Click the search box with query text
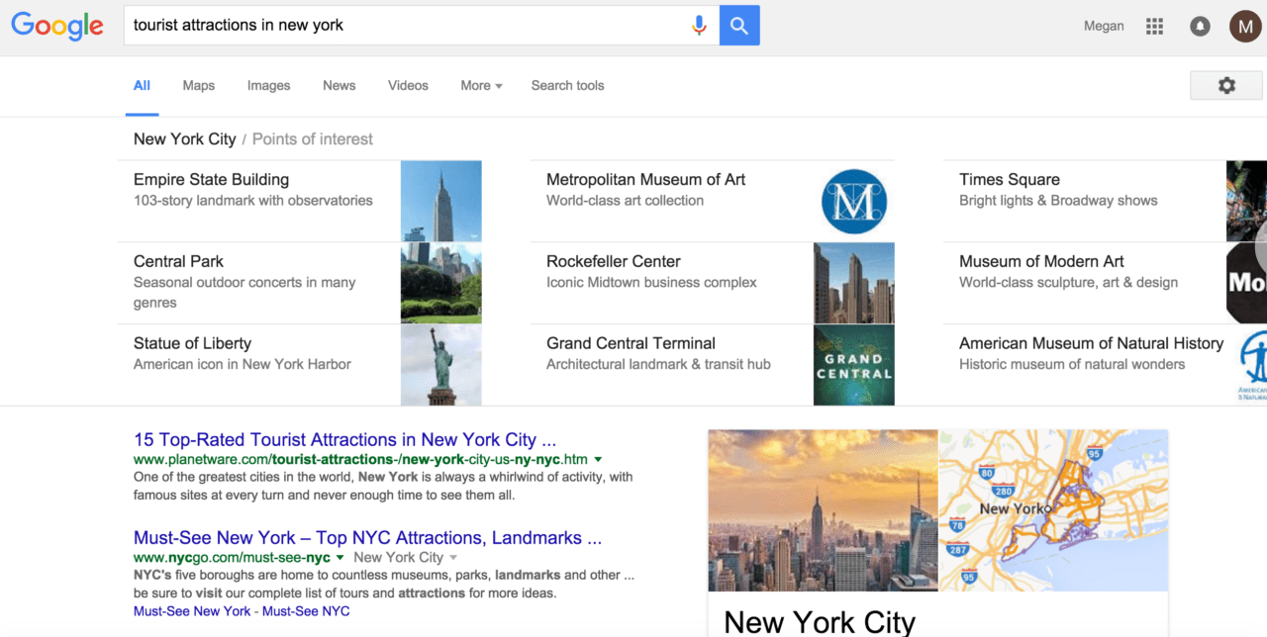The width and height of the screenshot is (1267, 637). point(421,26)
